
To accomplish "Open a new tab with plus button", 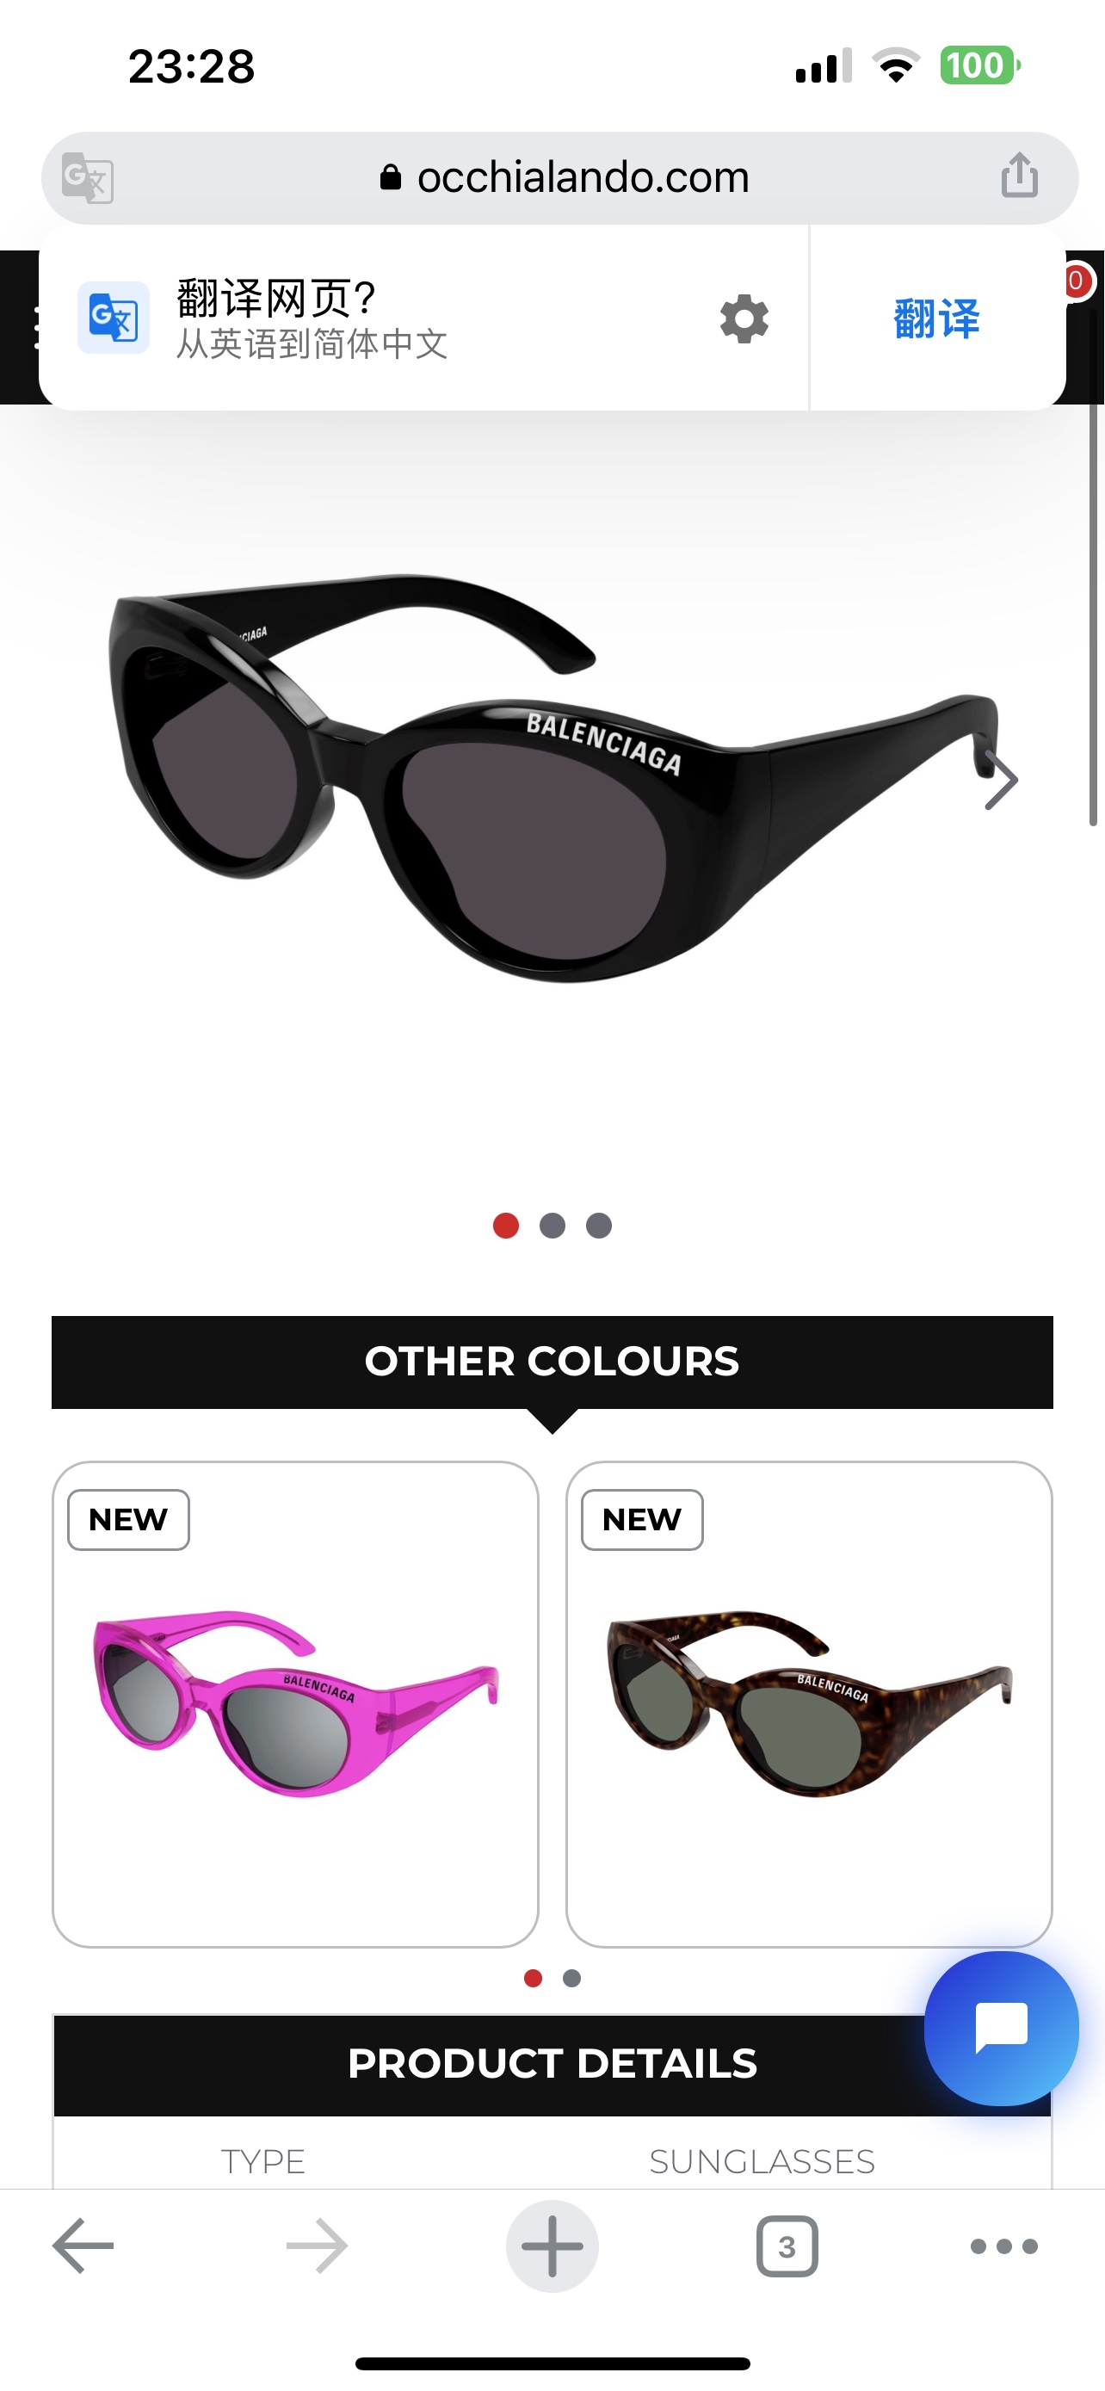I will click(552, 2246).
